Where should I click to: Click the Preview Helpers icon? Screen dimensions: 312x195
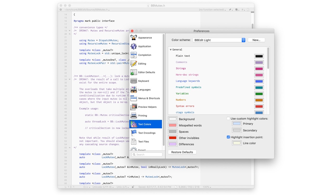coord(134,107)
